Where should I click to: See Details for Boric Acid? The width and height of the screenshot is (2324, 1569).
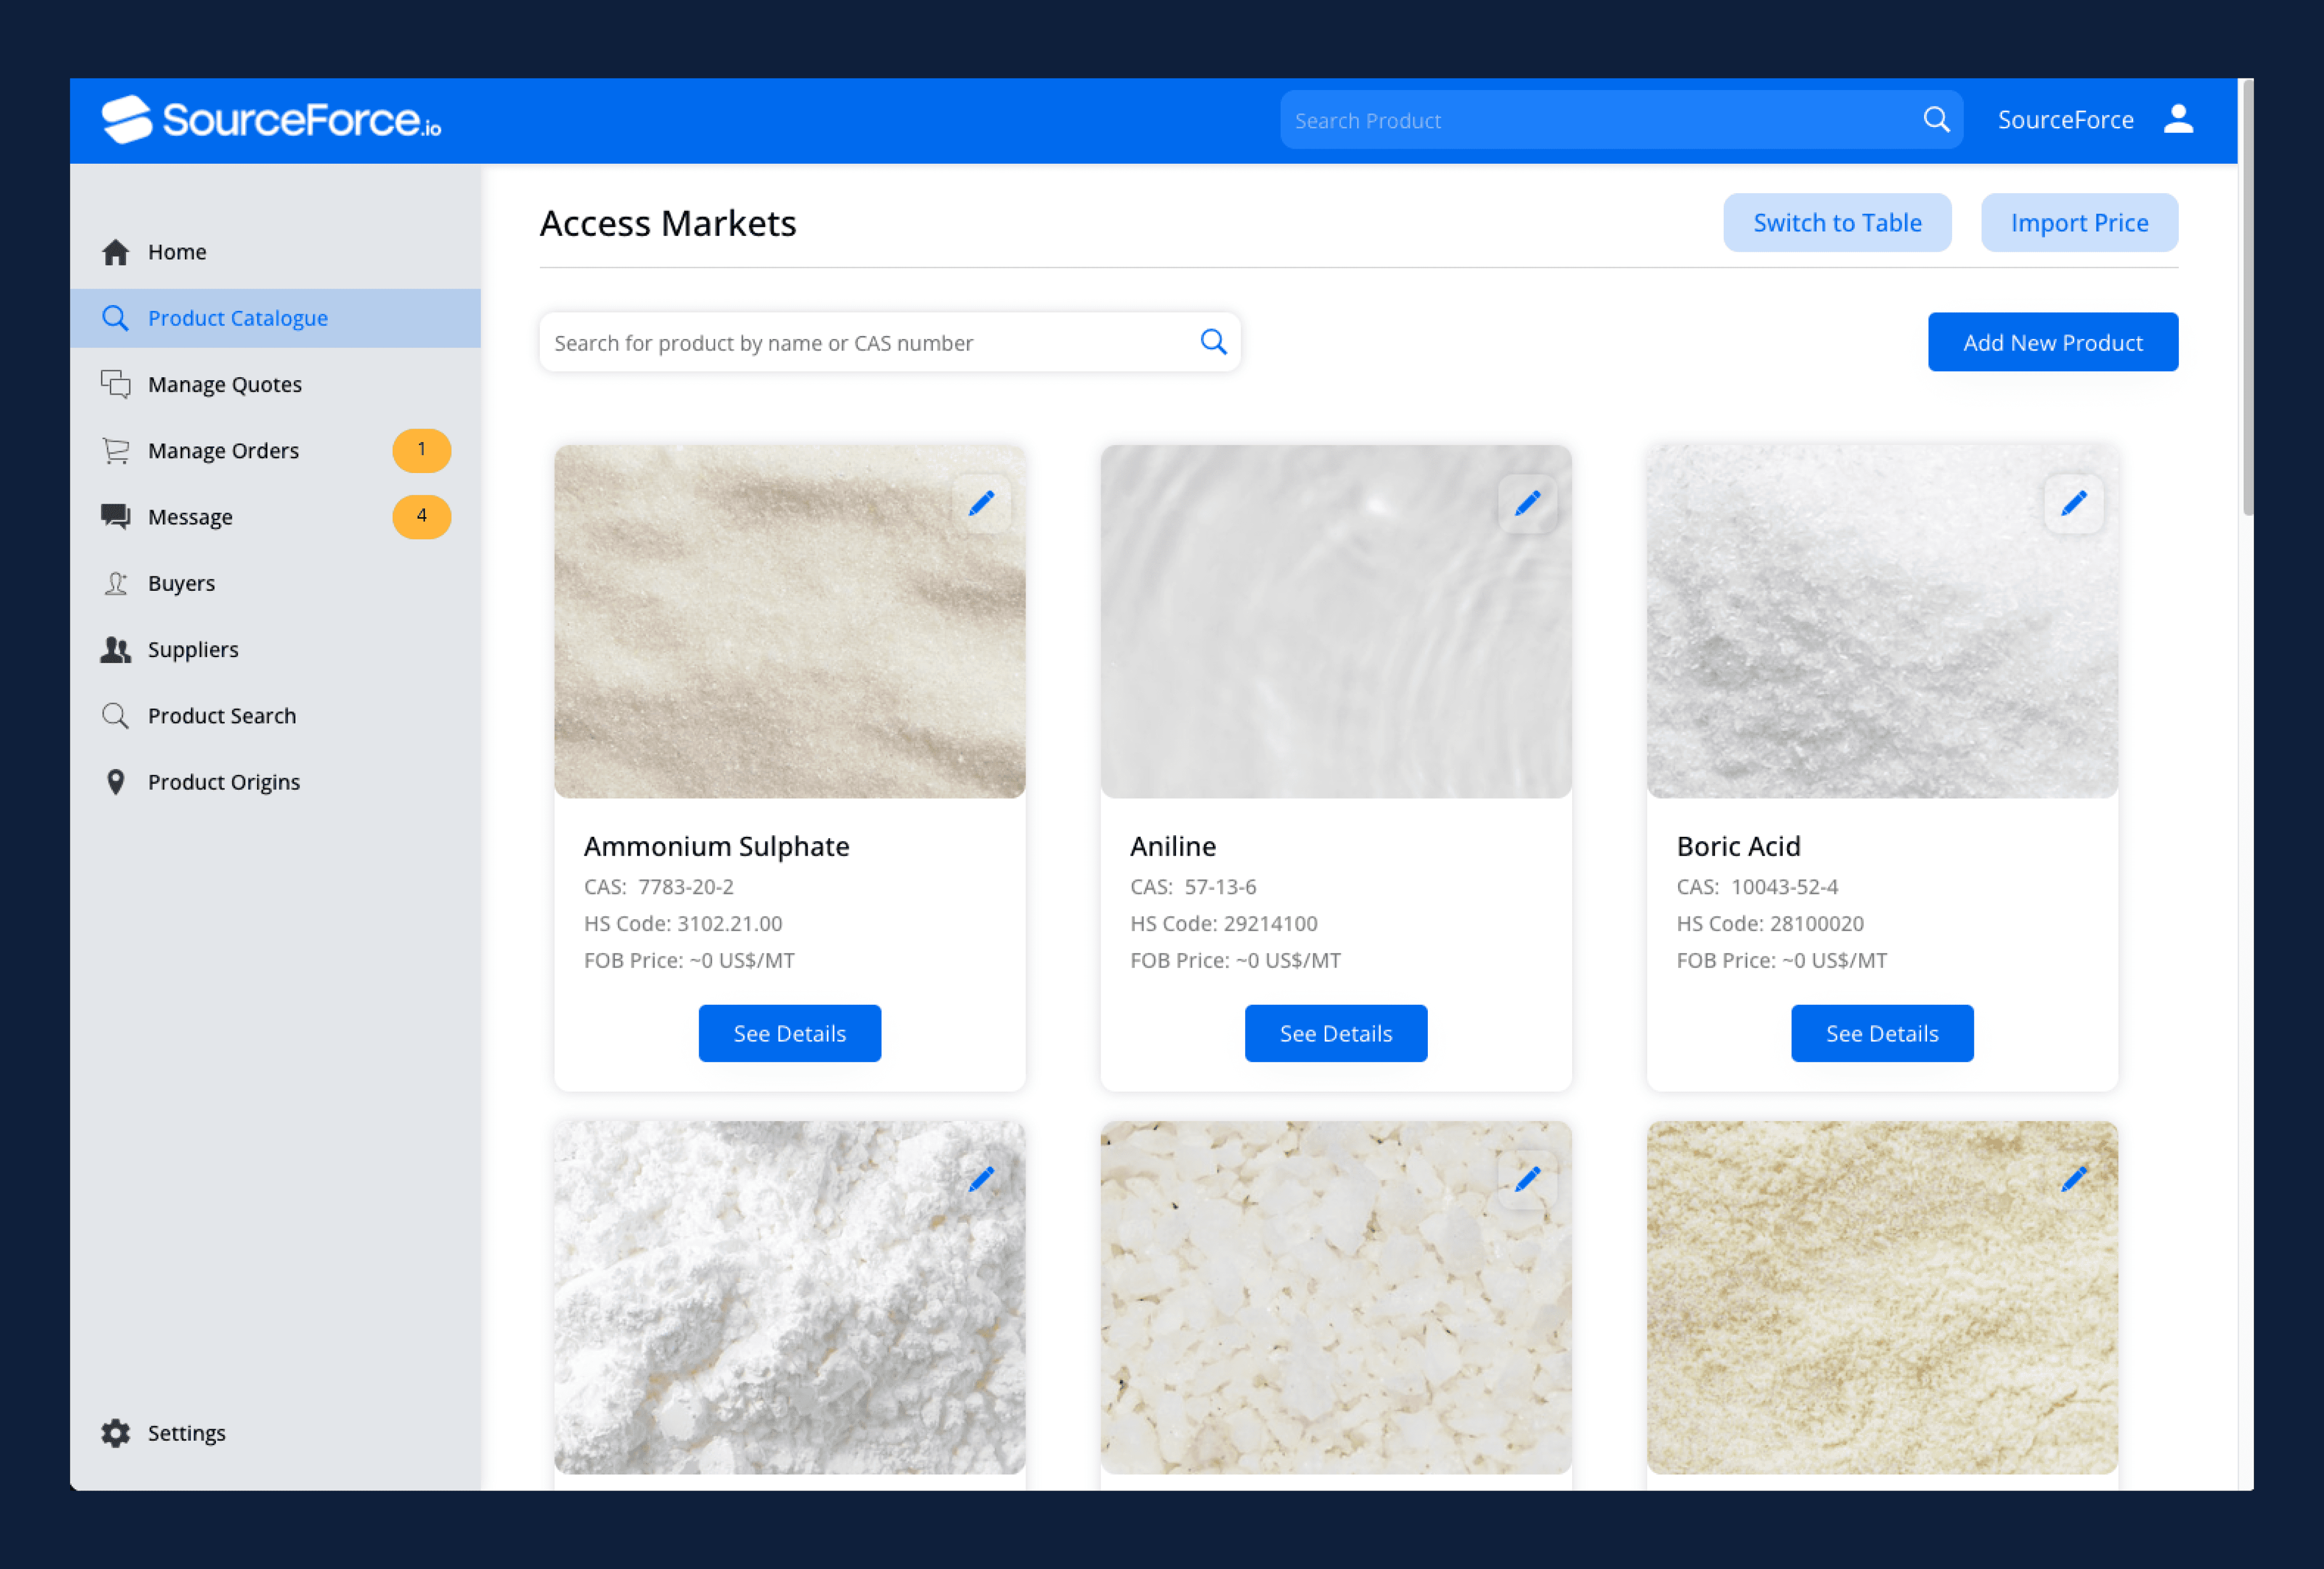[x=1881, y=1033]
